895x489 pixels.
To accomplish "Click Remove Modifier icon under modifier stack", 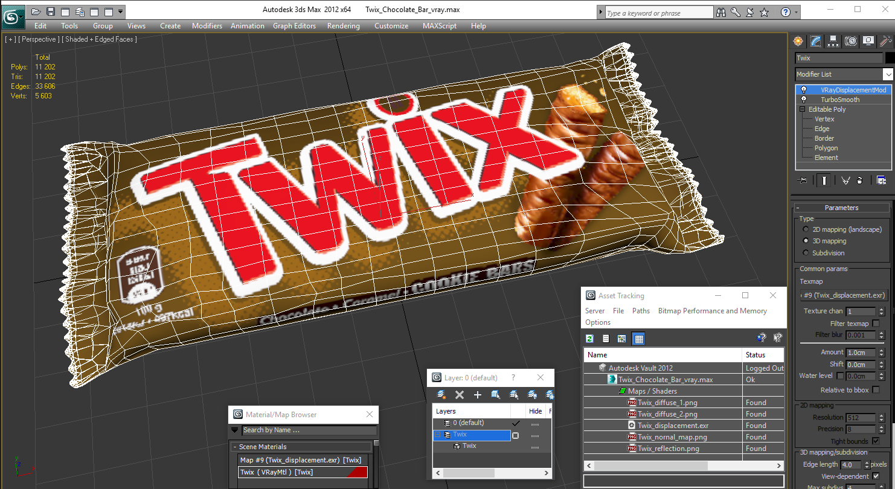I will pyautogui.click(x=860, y=181).
